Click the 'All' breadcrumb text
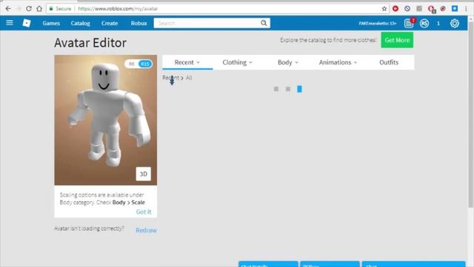Image resolution: width=474 pixels, height=267 pixels. point(189,78)
